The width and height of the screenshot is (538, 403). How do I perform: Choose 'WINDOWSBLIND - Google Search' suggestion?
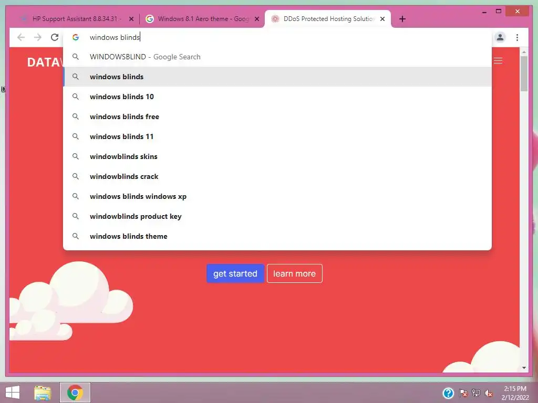point(277,57)
